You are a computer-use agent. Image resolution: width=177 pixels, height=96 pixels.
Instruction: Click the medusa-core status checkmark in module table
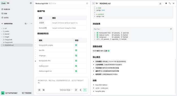76,66
